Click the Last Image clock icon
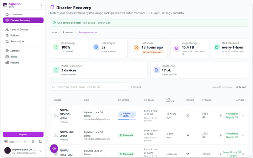The image size is (253, 158). coord(136,48)
